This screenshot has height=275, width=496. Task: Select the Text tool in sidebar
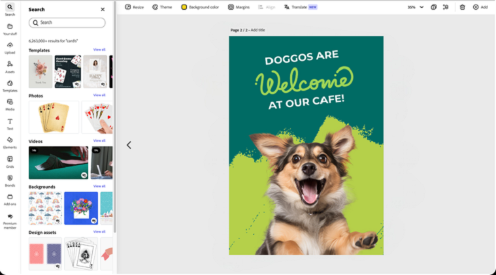point(10,123)
